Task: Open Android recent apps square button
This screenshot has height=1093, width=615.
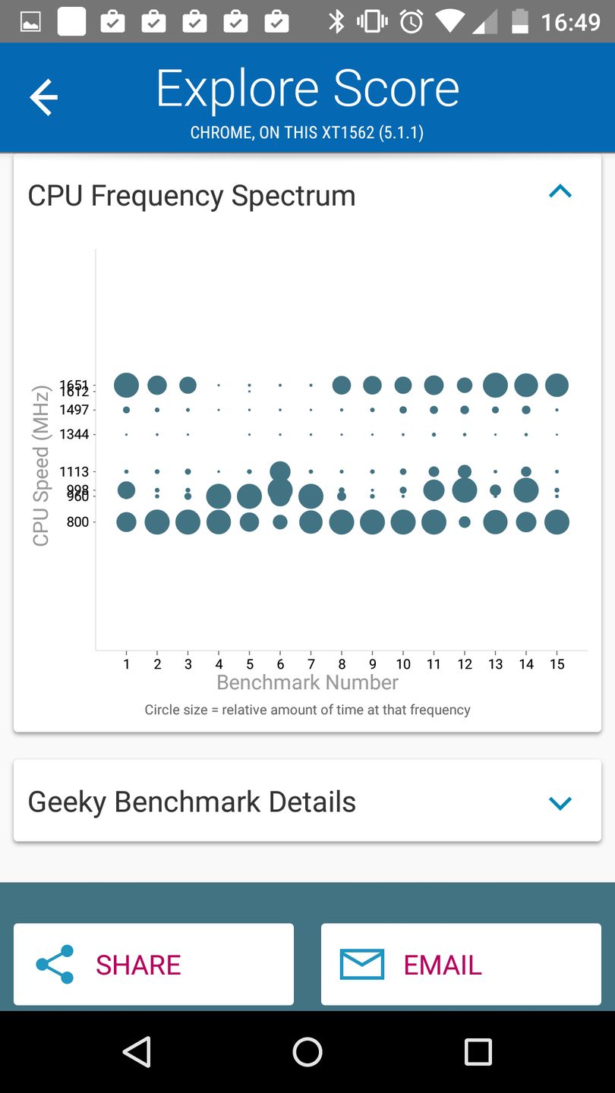Action: click(x=478, y=1052)
